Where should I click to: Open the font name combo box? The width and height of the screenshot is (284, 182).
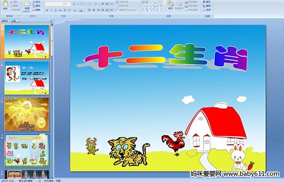tap(54, 4)
